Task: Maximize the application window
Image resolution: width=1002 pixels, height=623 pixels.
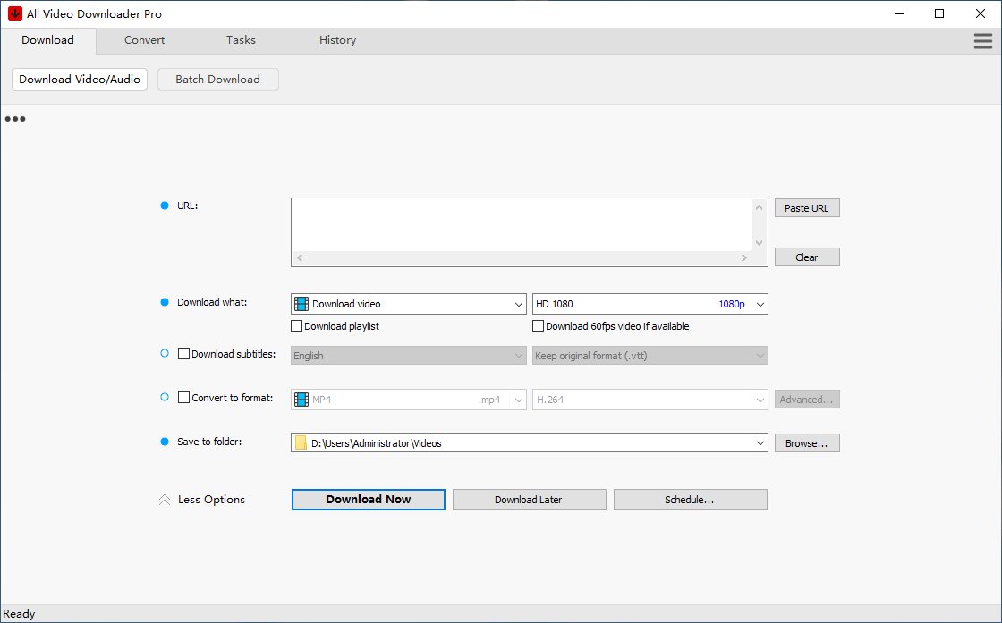Action: [x=939, y=13]
